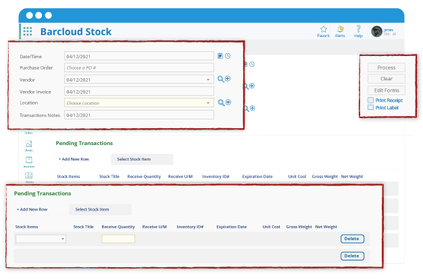This screenshot has height=280, width=423.
Task: Enable the Print Label checkbox
Action: point(371,107)
